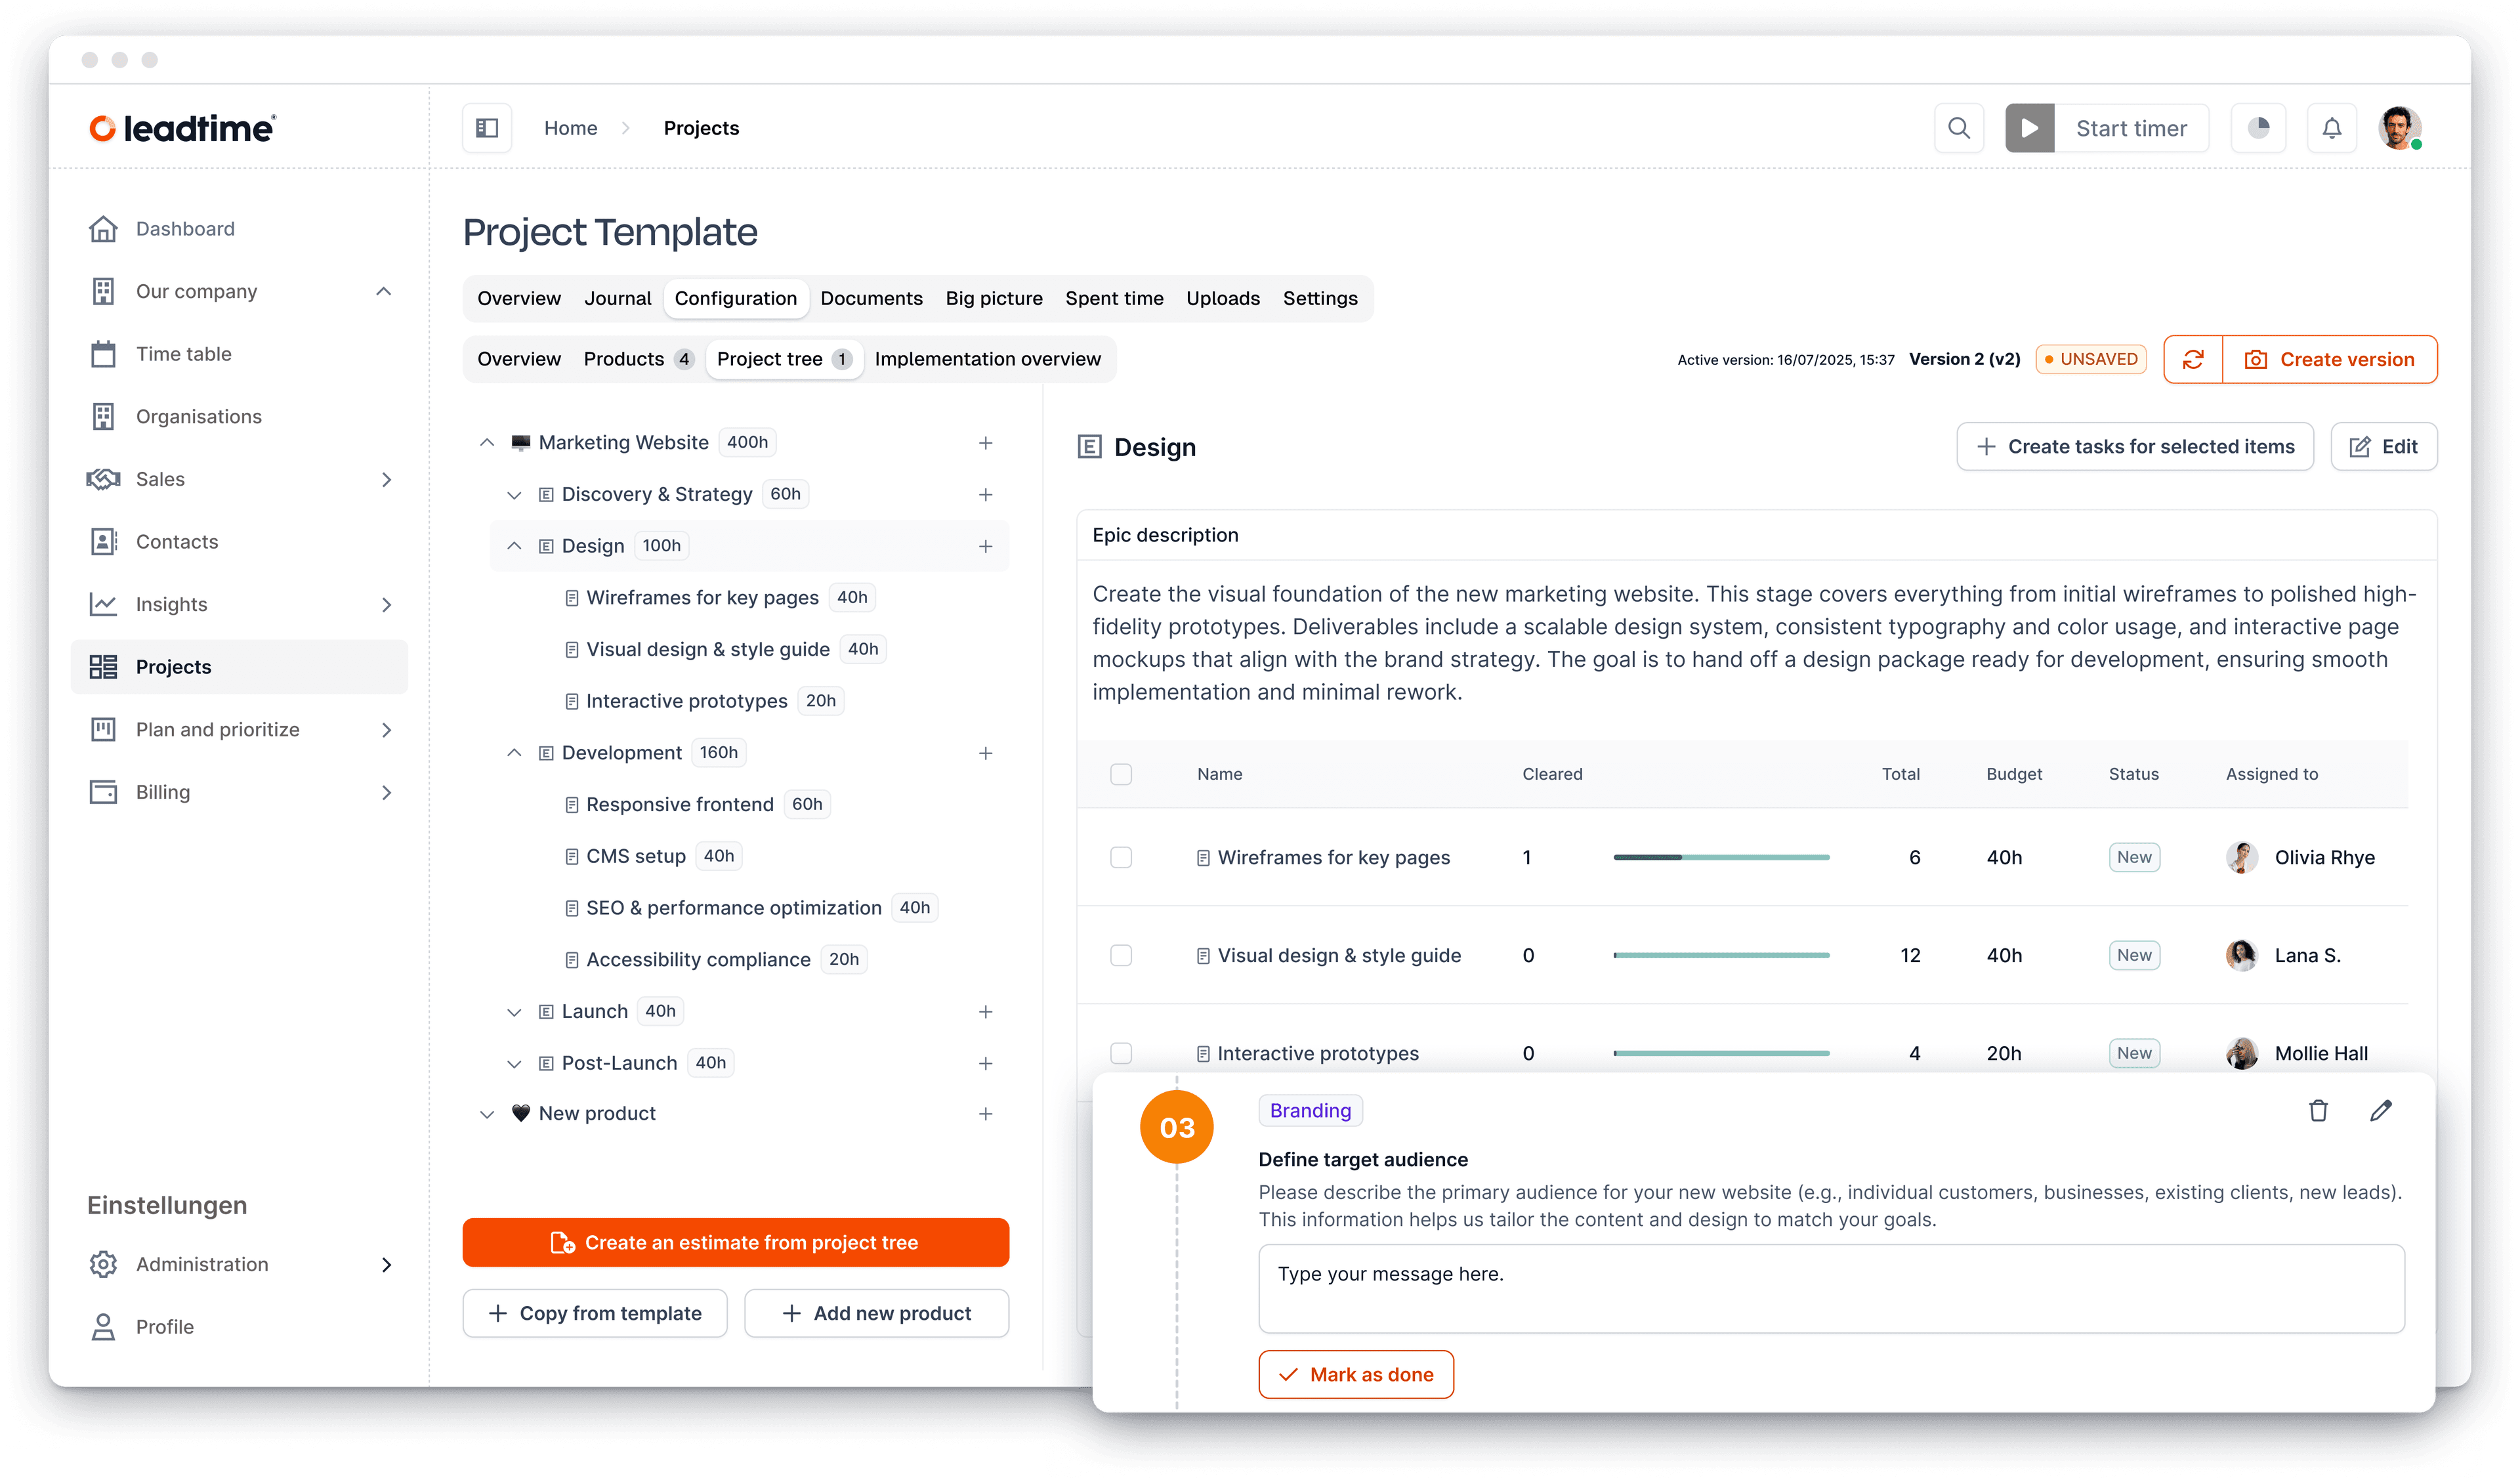Select the pie chart icon near Start timer
2520x1478 pixels.
(2259, 128)
